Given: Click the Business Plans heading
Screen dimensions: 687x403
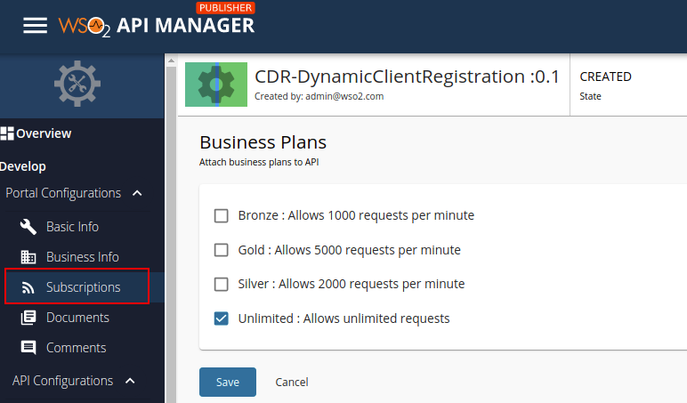Looking at the screenshot, I should pos(263,142).
